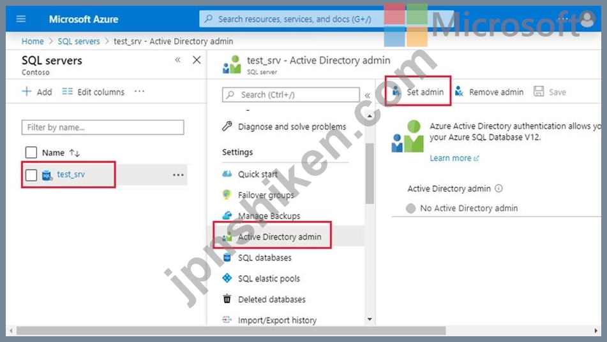
Task: Open SQL databases
Action: (x=265, y=257)
